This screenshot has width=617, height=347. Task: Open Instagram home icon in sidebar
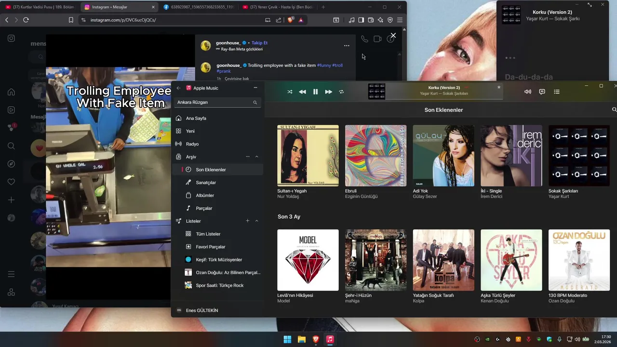pyautogui.click(x=11, y=92)
